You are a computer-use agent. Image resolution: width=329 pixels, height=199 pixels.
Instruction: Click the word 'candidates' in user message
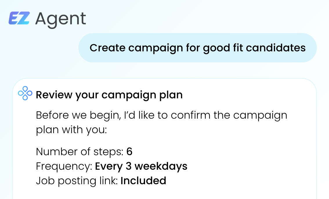[x=276, y=48]
